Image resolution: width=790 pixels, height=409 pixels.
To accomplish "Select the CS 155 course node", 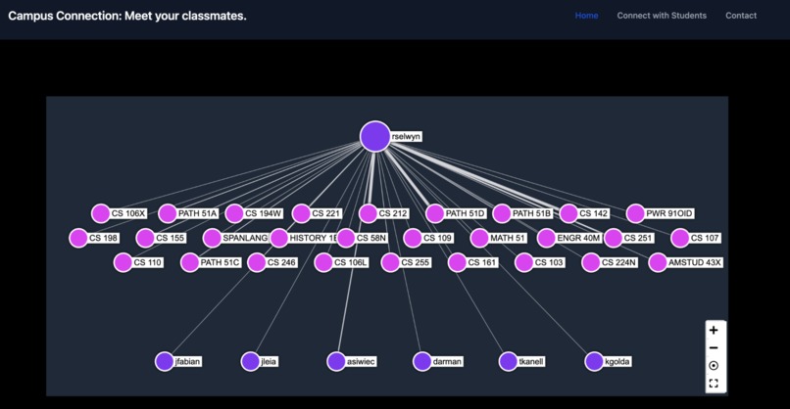I will [x=145, y=238].
